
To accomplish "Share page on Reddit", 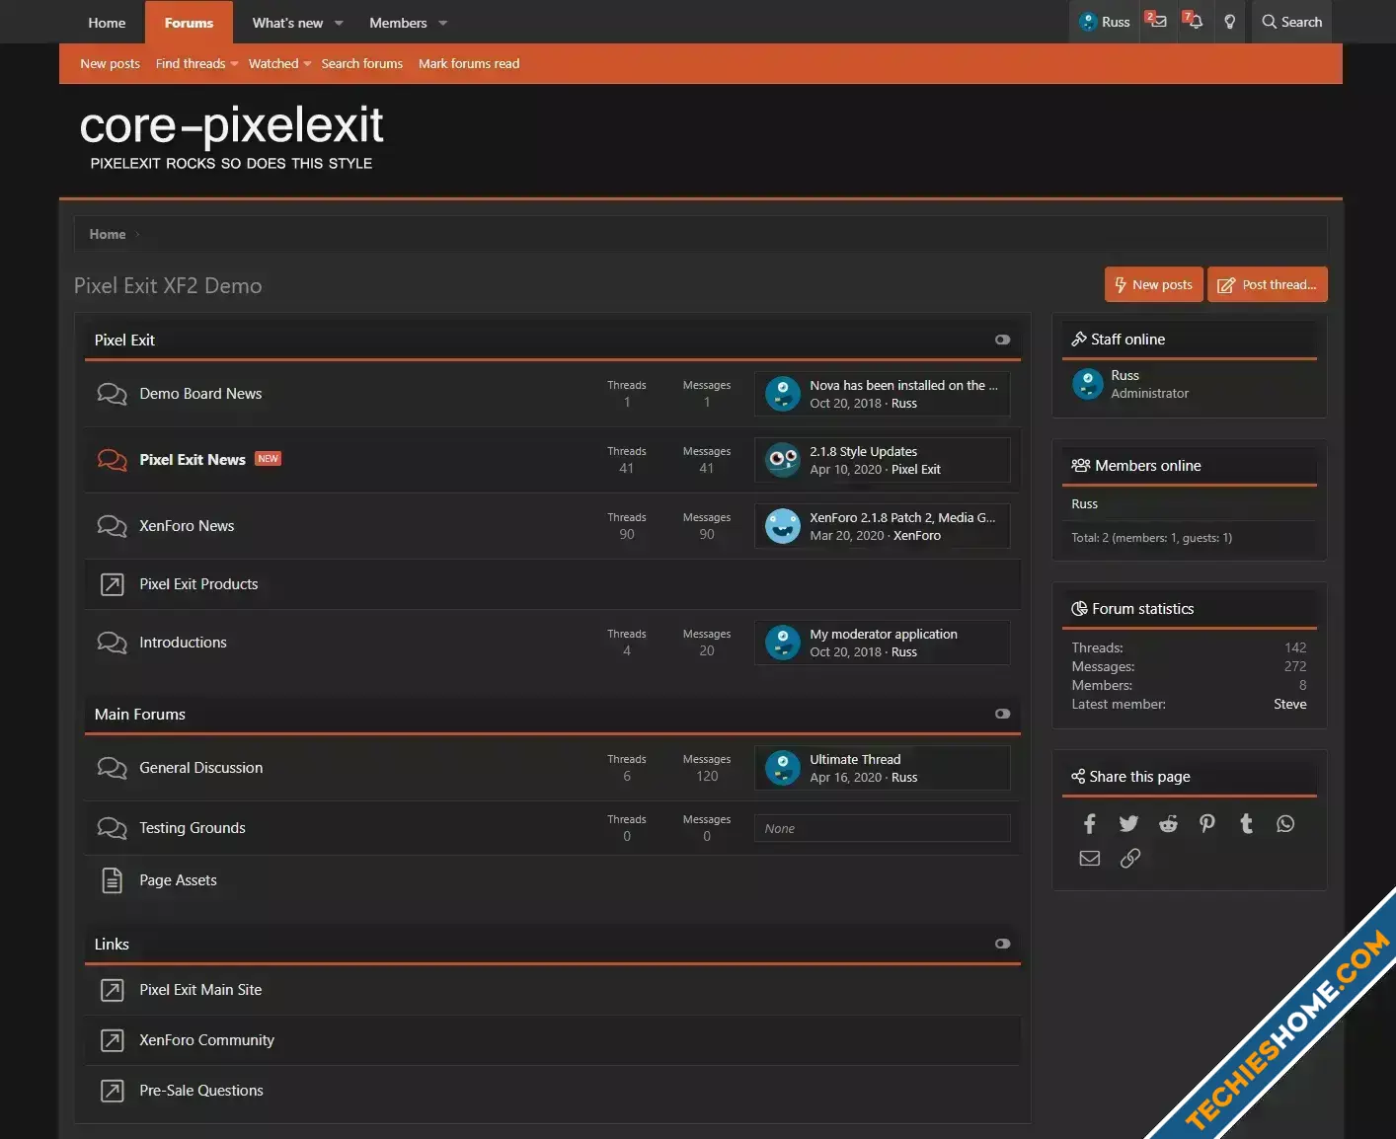I will click(1168, 824).
